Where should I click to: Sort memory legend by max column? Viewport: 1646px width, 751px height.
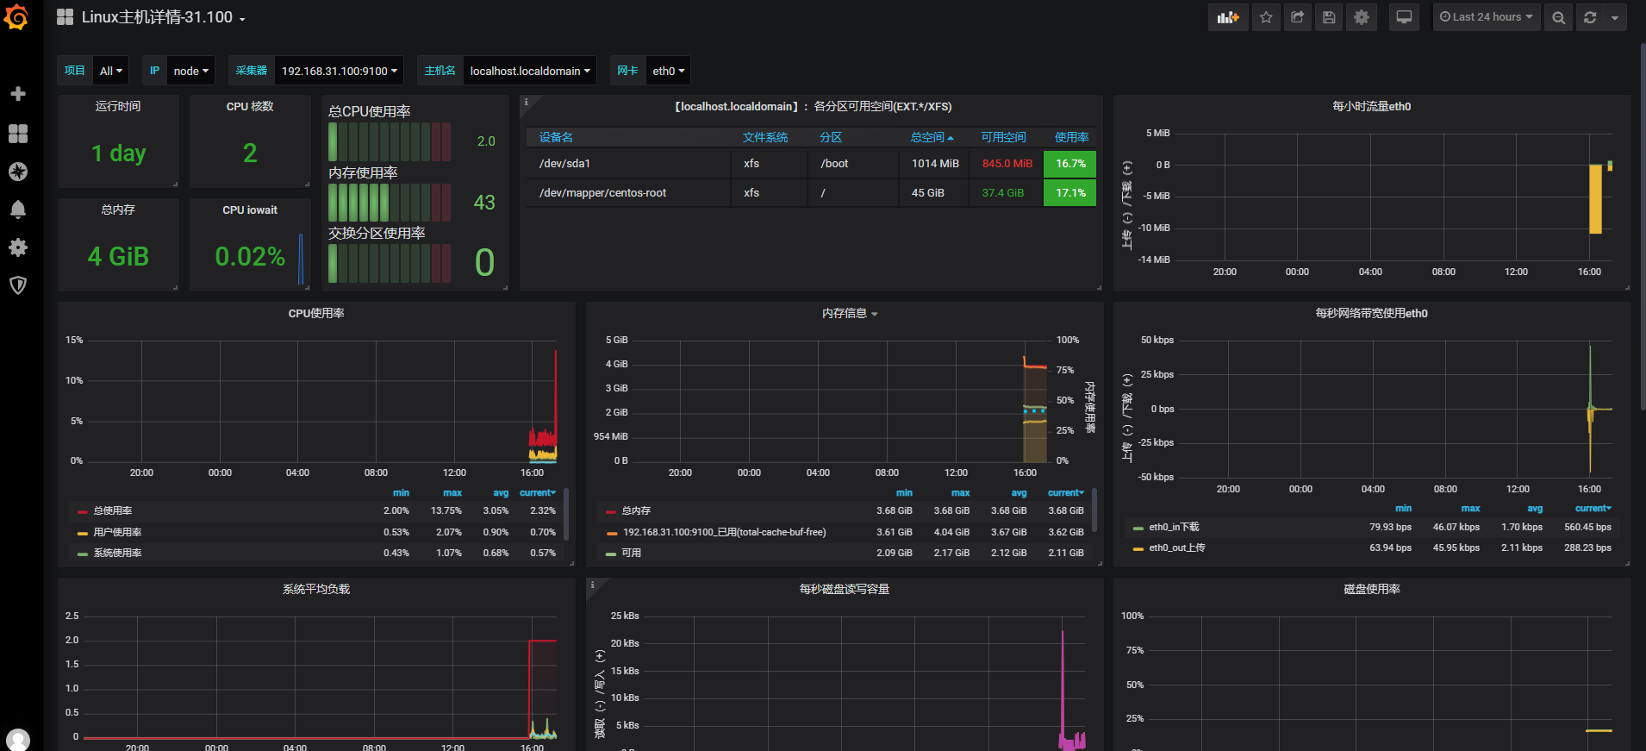961,493
